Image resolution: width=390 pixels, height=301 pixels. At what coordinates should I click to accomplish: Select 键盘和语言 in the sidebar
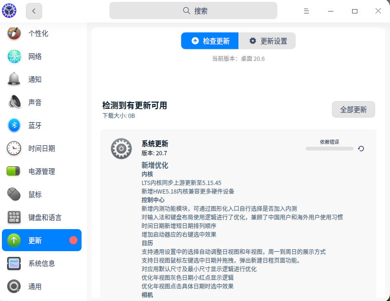pyautogui.click(x=45, y=218)
